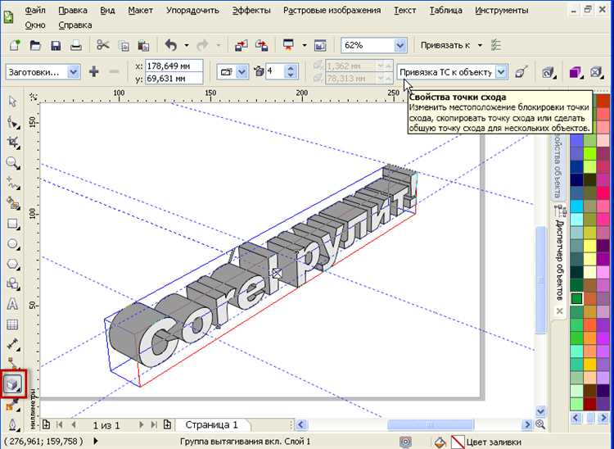The image size is (614, 449).
Task: Select the Basic Shapes tool
Action: 13,283
